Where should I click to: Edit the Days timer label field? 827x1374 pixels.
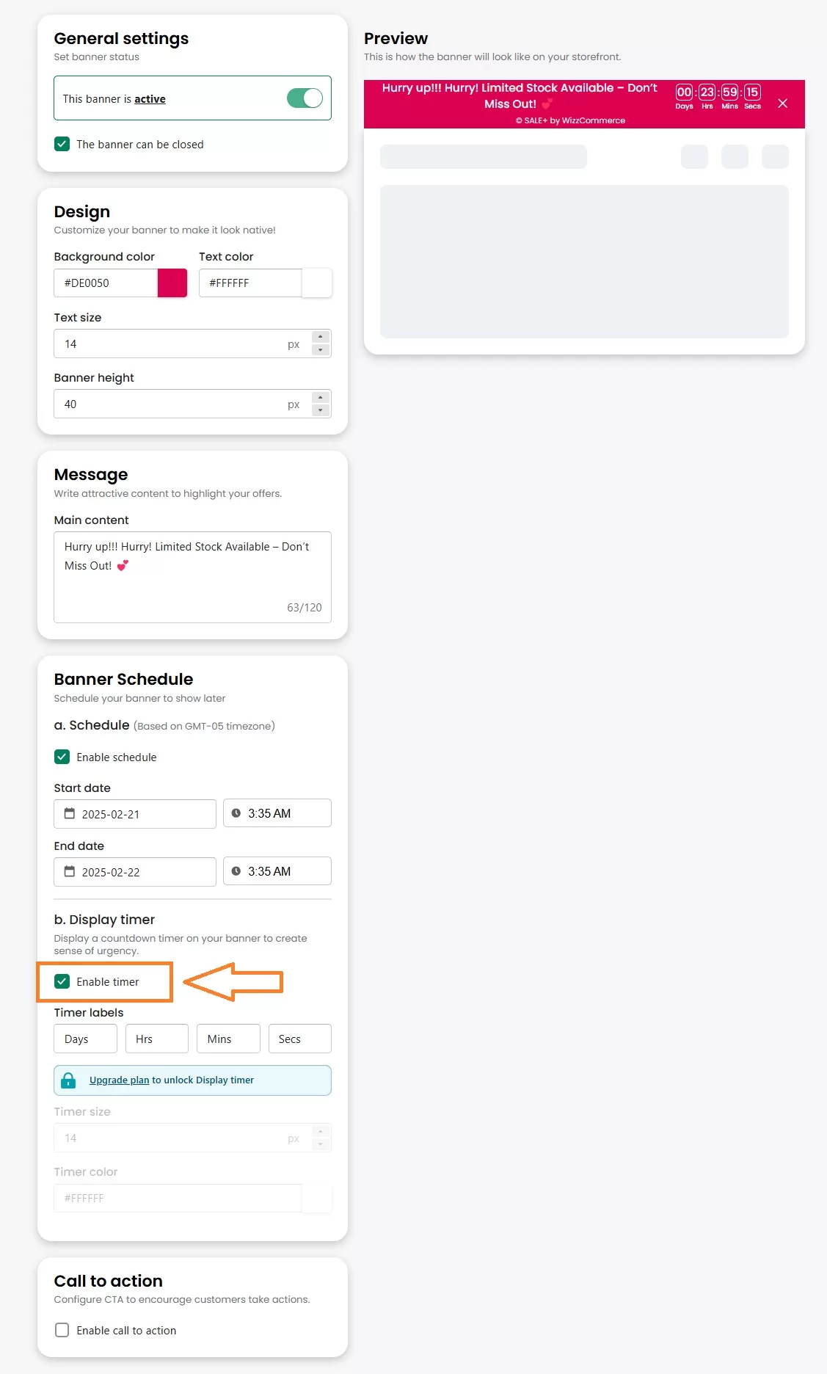pos(85,1039)
